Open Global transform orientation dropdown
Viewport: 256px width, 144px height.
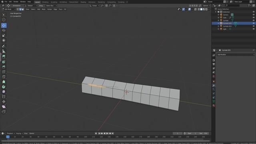[94, 6]
